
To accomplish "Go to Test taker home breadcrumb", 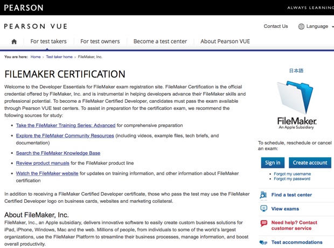I will (x=59, y=57).
